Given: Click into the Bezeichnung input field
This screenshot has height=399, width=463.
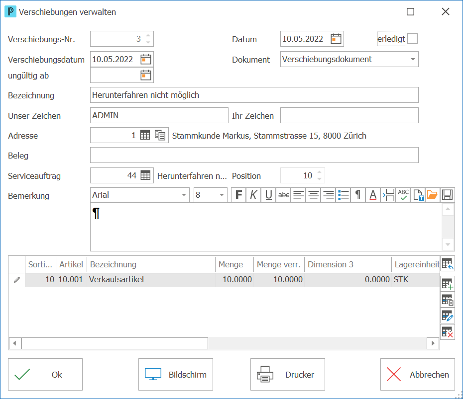Looking at the screenshot, I should click(x=254, y=95).
